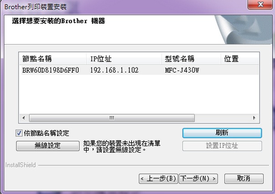Proceed with 下一步(N) button
The height and width of the screenshot is (194, 275).
[198, 179]
